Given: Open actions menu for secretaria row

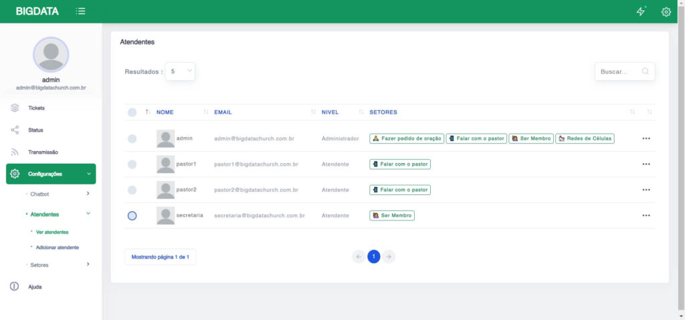Looking at the screenshot, I should pyautogui.click(x=646, y=216).
